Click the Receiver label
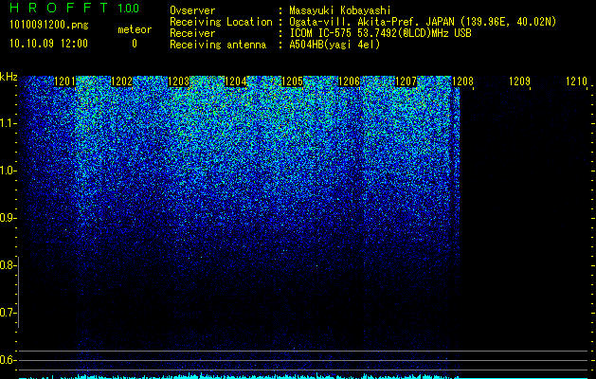This screenshot has width=596, height=379. click(x=192, y=33)
